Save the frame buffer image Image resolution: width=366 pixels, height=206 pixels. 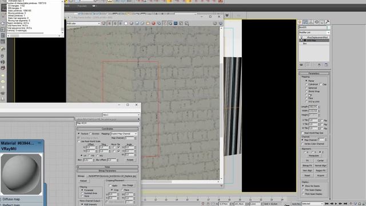137,23
